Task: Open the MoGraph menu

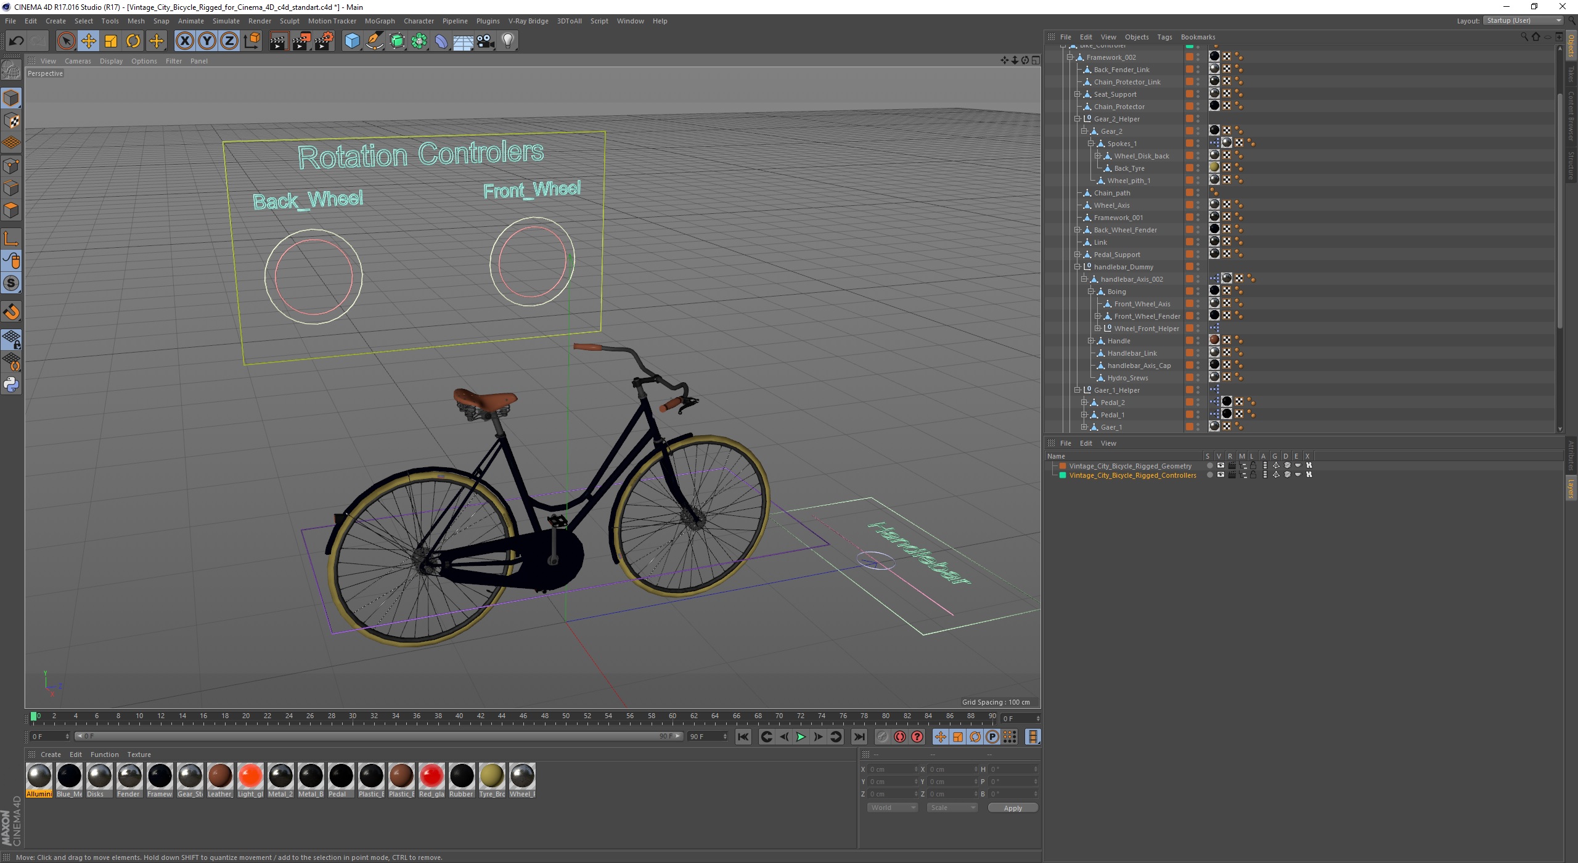Action: (380, 21)
